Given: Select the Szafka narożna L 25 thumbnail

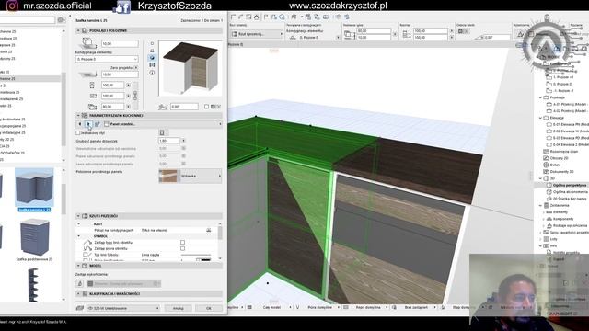Looking at the screenshot, I should (x=34, y=188).
